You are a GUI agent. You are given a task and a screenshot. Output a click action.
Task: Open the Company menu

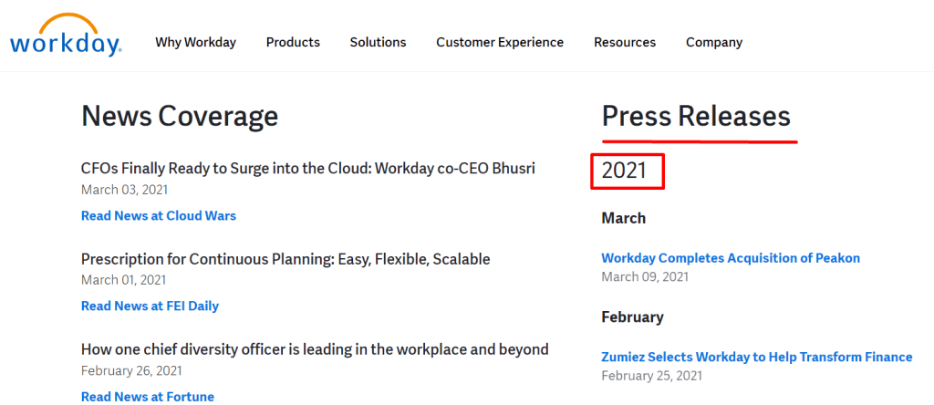(714, 42)
